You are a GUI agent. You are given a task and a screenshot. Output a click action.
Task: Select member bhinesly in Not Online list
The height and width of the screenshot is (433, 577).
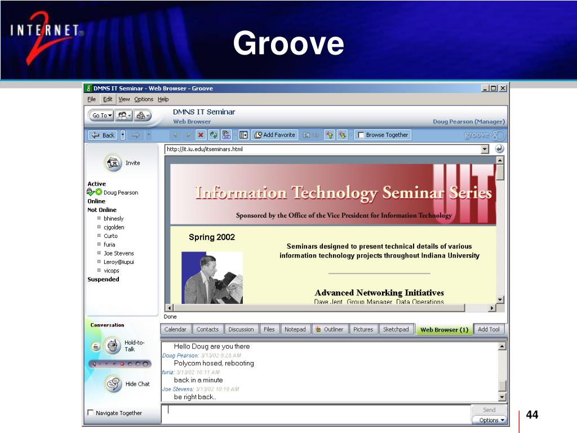click(x=113, y=218)
